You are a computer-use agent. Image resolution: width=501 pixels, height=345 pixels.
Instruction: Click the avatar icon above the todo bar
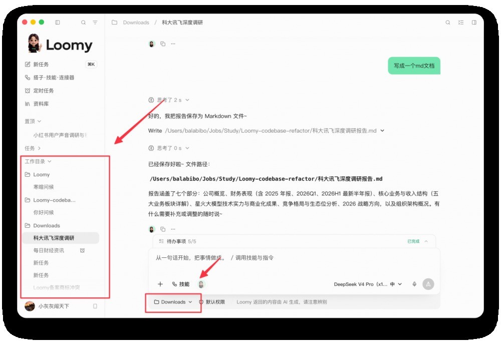tap(152, 229)
